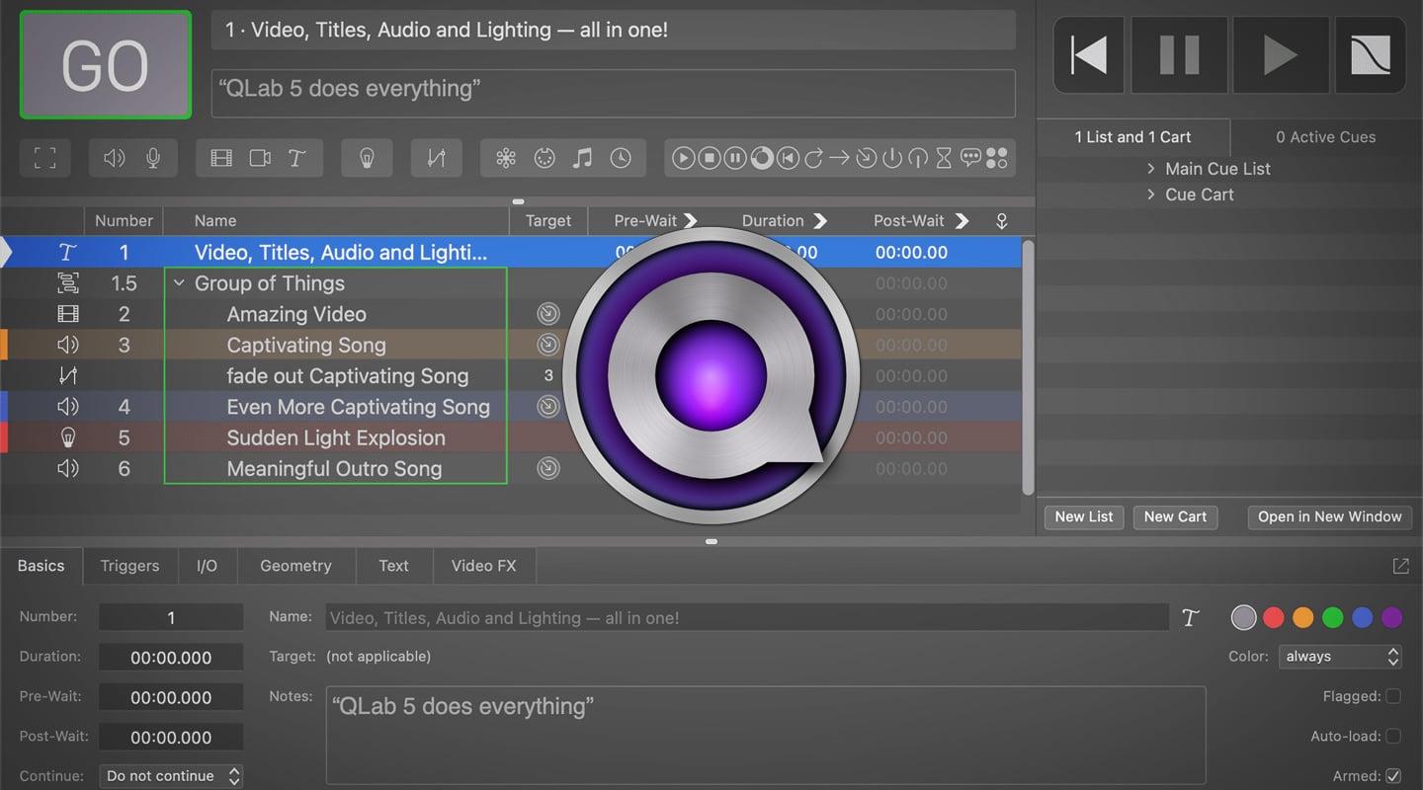This screenshot has height=790, width=1423.
Task: Add a Video cue using filmstrip toolbar icon
Action: pos(221,158)
